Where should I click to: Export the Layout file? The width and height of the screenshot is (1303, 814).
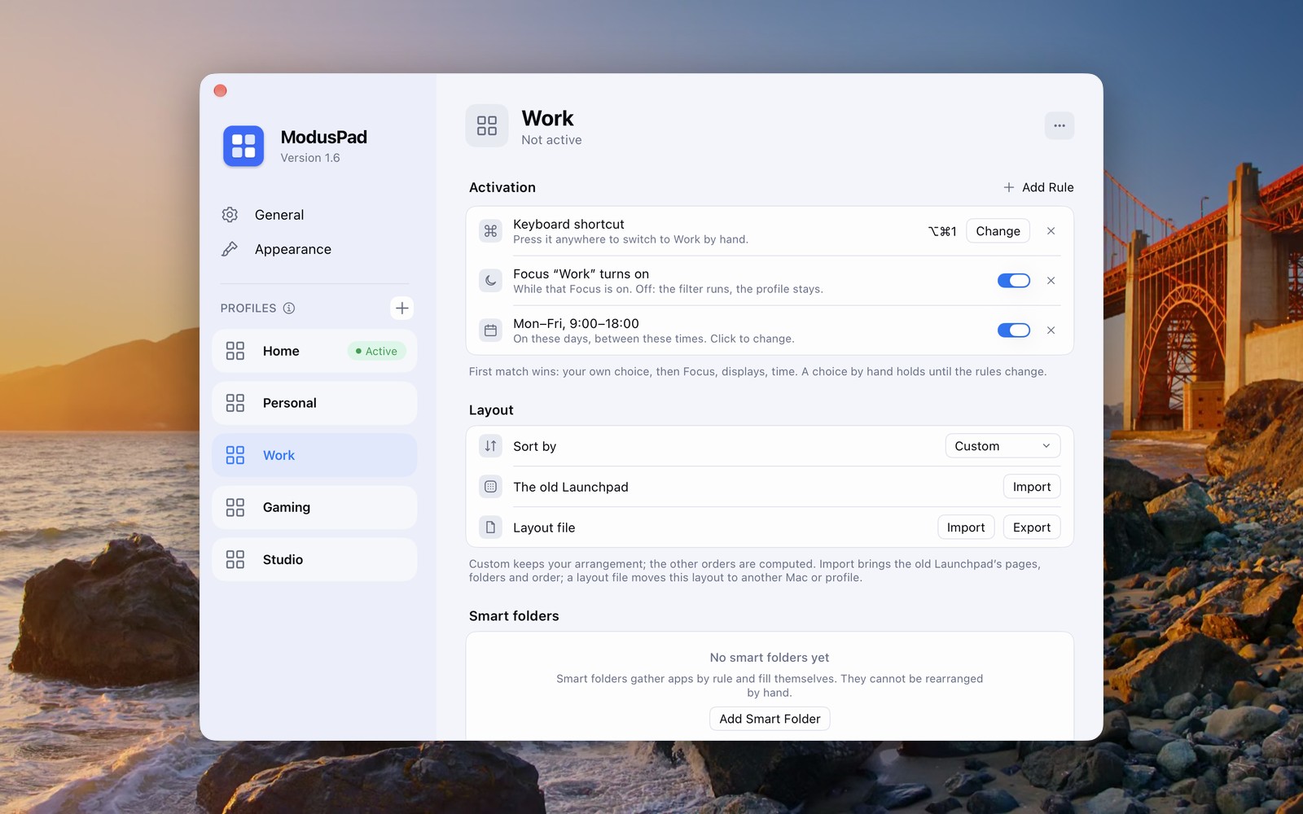[x=1032, y=527]
